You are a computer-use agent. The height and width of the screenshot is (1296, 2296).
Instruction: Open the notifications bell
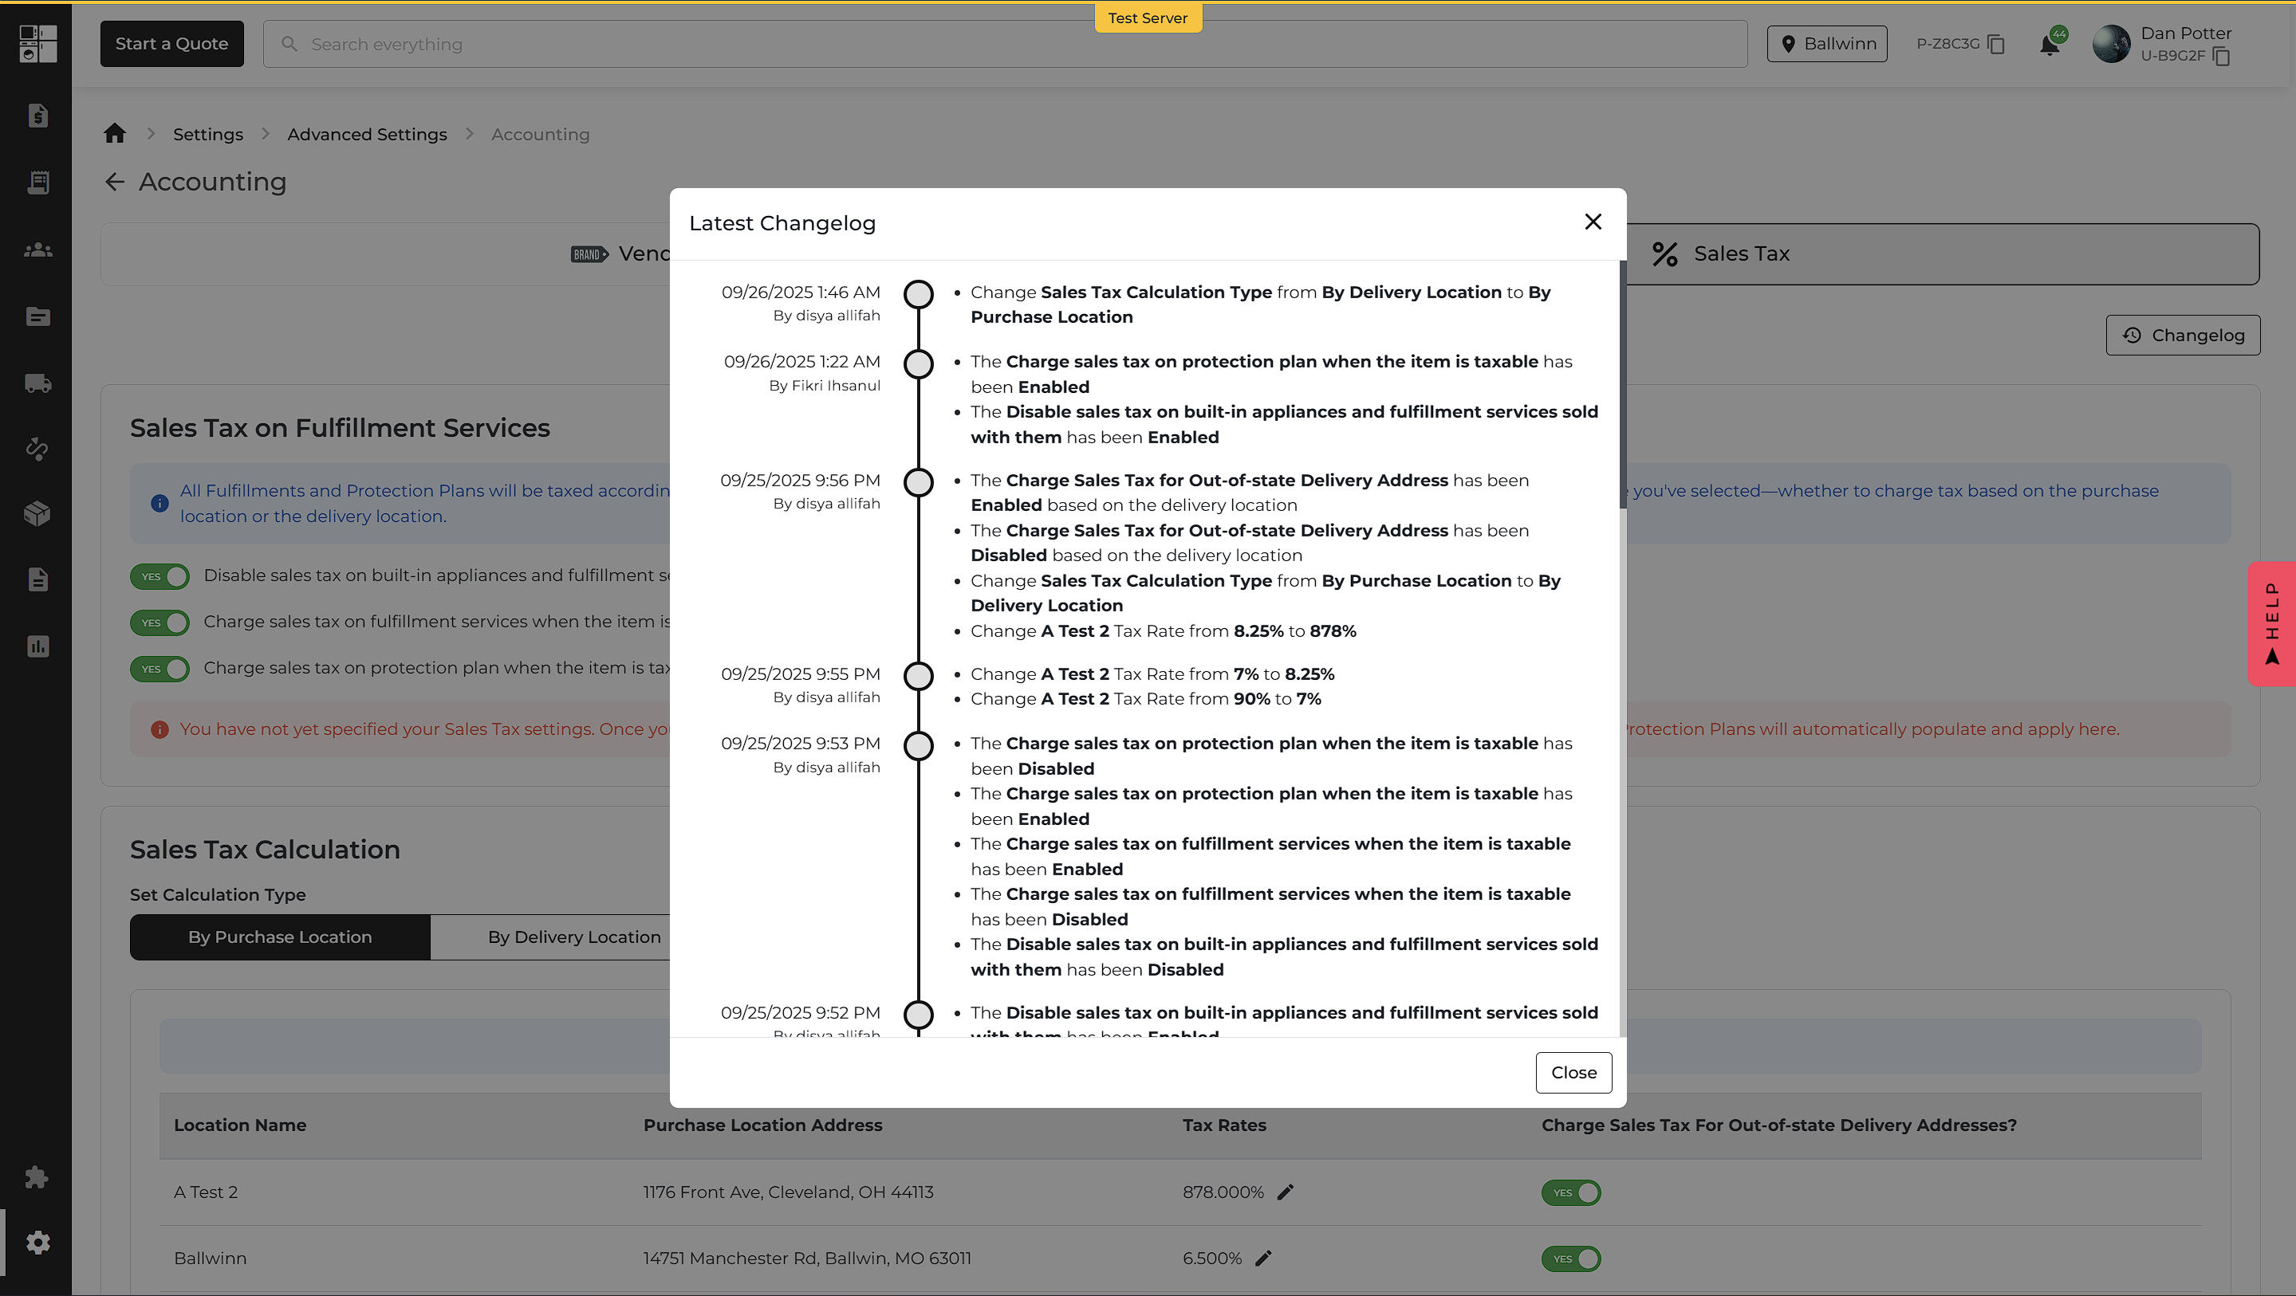[2050, 45]
